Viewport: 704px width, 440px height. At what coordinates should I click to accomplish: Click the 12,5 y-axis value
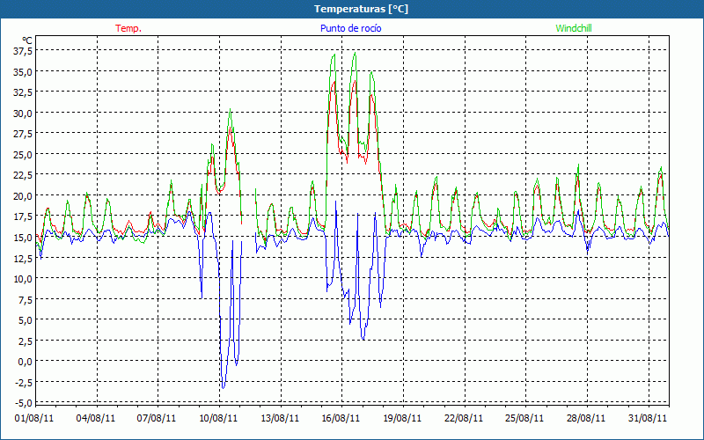coord(24,258)
